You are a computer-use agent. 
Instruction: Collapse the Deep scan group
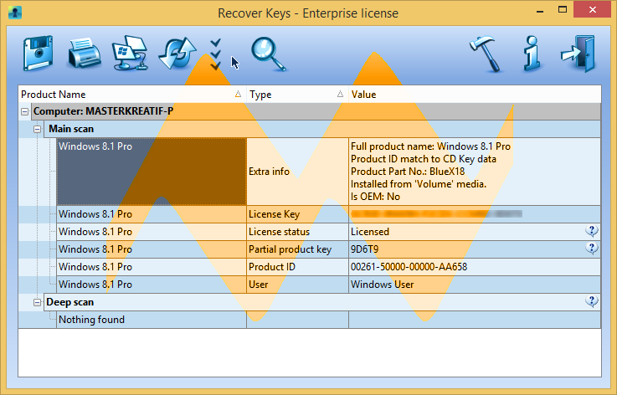[x=37, y=303]
